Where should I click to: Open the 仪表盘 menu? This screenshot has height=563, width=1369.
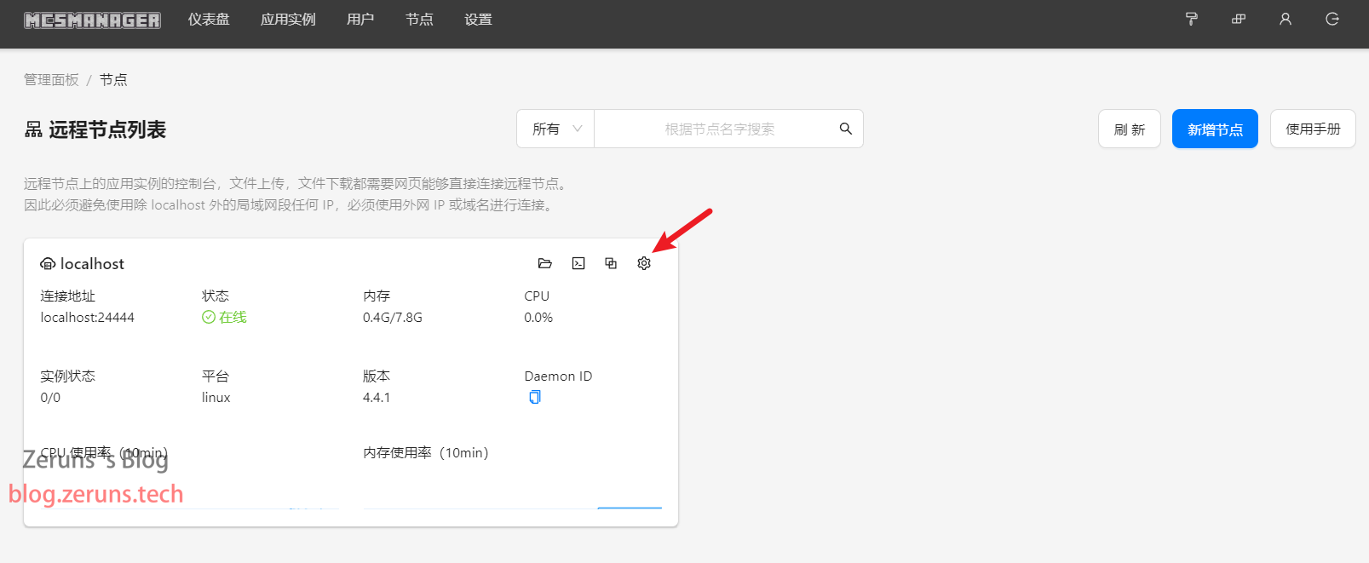point(209,19)
